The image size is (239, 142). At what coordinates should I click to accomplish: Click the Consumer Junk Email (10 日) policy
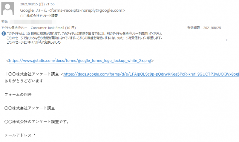(x=53, y=28)
